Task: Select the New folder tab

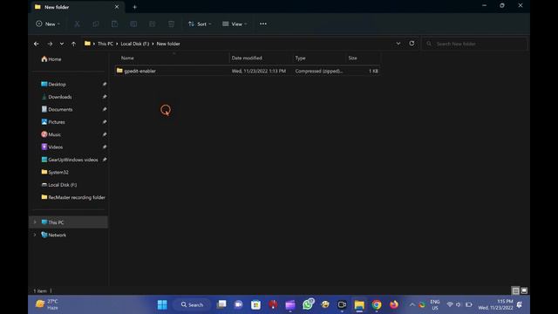Action: [77, 7]
